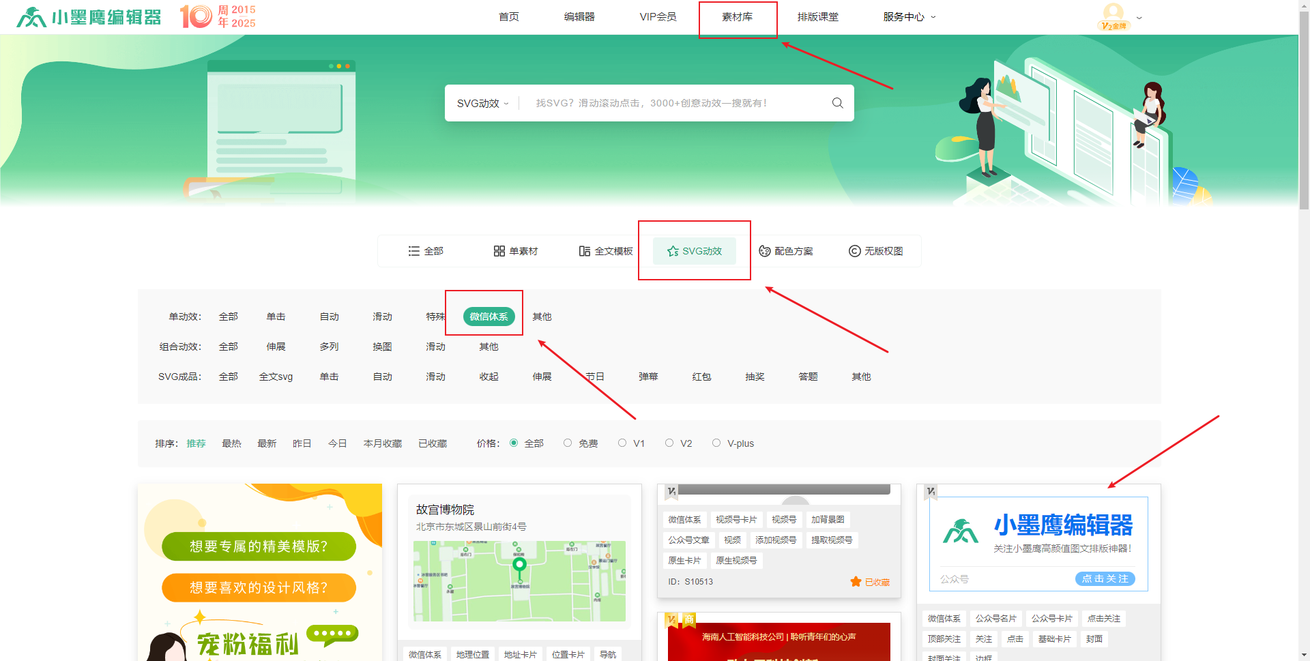Show 已收藏 items in sort row

coord(433,443)
